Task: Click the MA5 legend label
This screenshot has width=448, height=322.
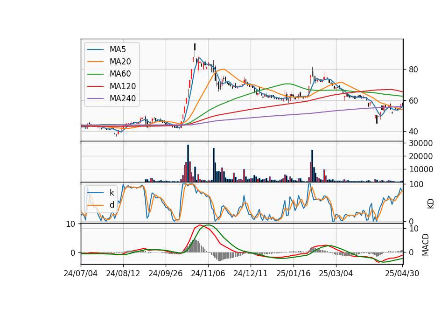Action: 118,49
